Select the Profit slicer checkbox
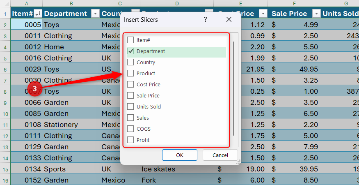Screen dimensions: 359x185 [130, 140]
